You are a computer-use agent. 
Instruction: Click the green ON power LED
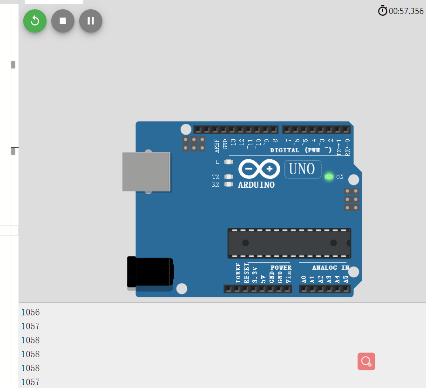(x=329, y=177)
